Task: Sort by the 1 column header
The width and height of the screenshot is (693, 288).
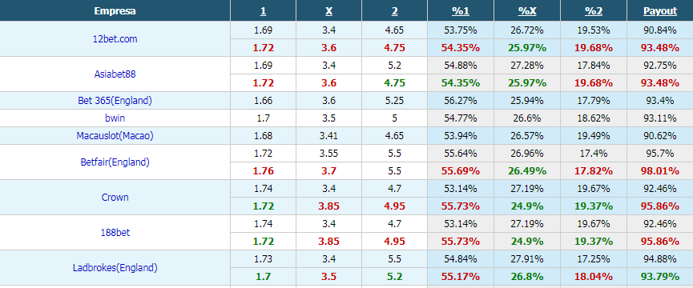Action: 263,11
